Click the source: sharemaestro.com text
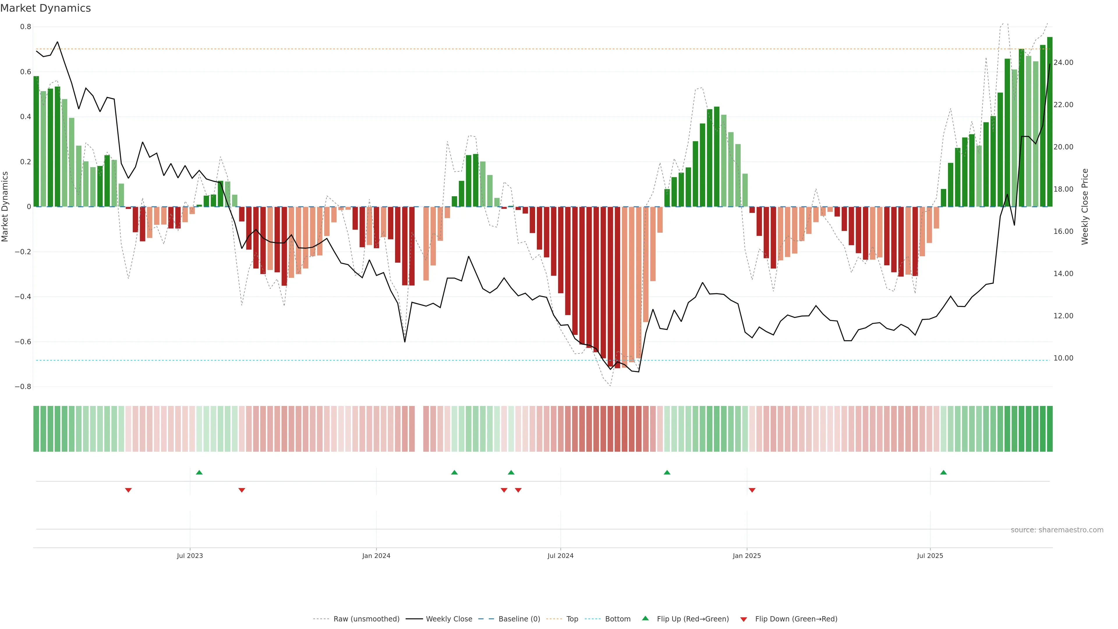This screenshot has height=629, width=1118. (x=1057, y=530)
